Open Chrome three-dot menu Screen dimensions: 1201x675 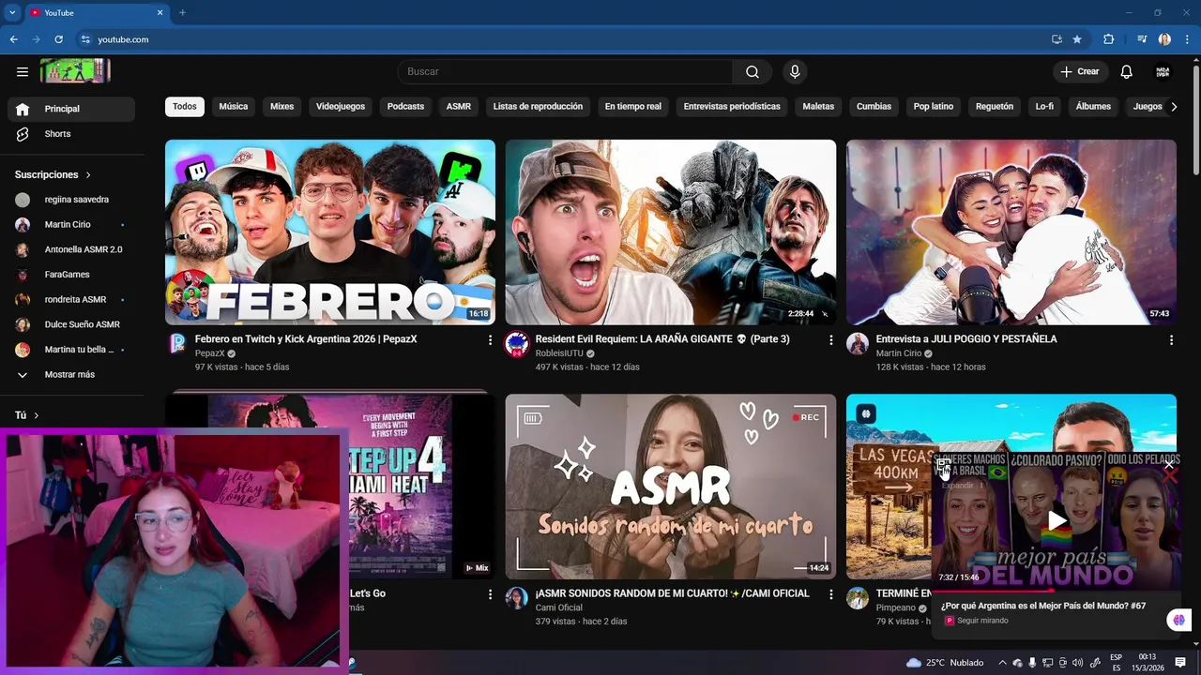(x=1186, y=39)
